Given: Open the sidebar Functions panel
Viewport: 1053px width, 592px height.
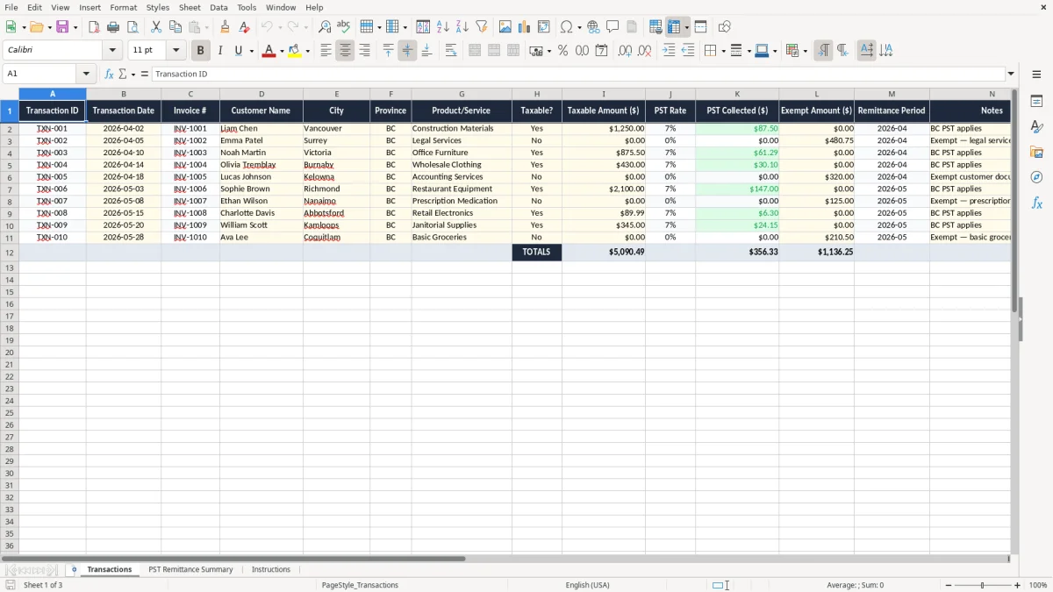Looking at the screenshot, I should click(x=1036, y=203).
